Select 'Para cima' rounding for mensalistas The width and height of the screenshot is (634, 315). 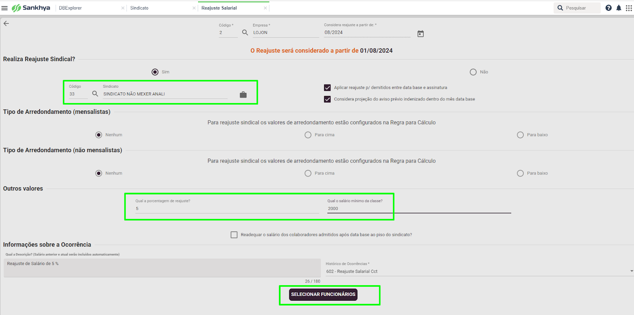(x=308, y=135)
